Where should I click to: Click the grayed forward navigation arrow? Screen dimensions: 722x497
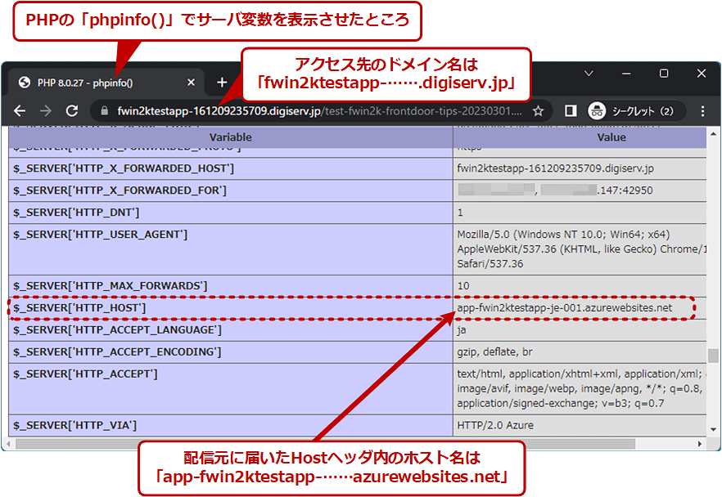pos(45,107)
